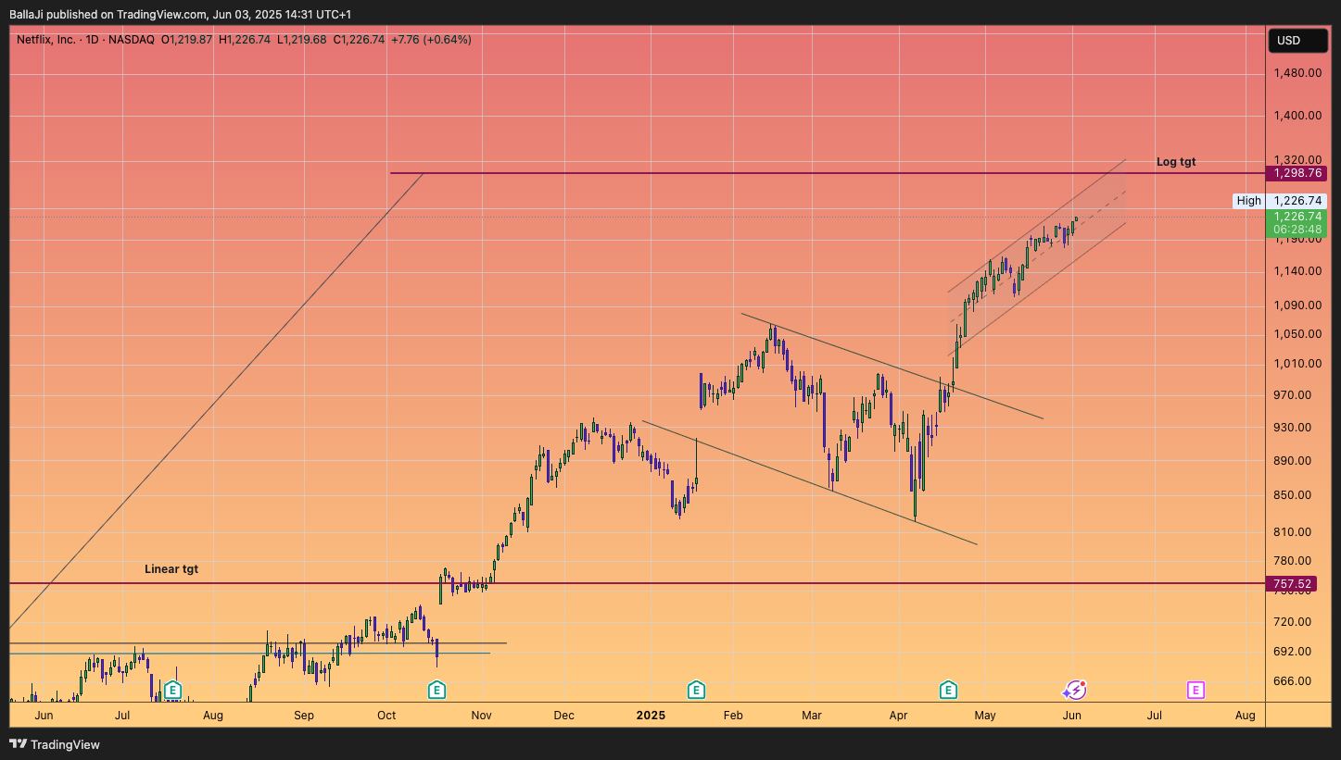Click the NASDAQ exchange label
This screenshot has height=760, width=1341.
coord(132,40)
